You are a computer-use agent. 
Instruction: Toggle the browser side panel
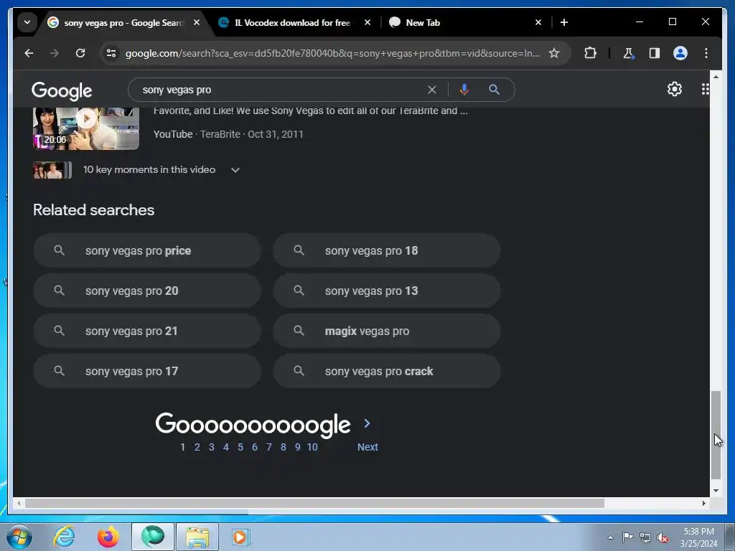click(x=655, y=53)
